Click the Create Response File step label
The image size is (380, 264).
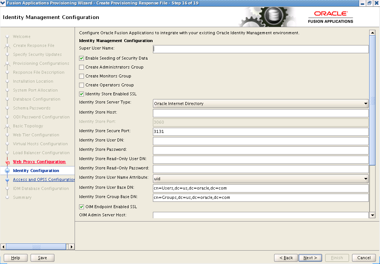tap(34, 45)
